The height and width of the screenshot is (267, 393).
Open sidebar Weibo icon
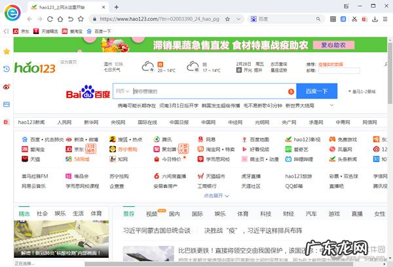coord(7,87)
